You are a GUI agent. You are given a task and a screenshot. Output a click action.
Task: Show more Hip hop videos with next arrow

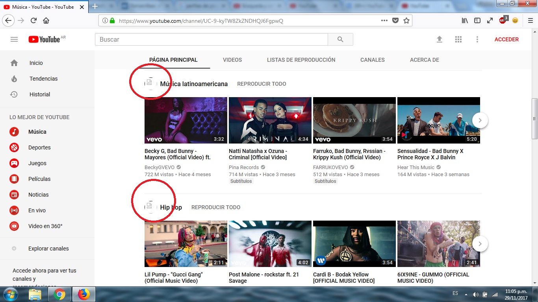pos(480,244)
